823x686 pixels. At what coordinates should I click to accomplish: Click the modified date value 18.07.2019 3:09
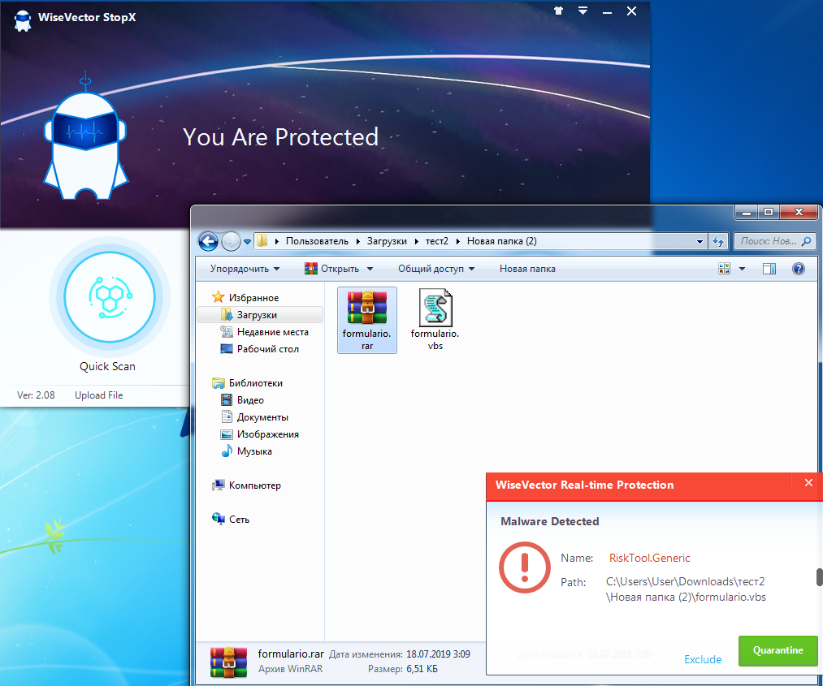(438, 654)
